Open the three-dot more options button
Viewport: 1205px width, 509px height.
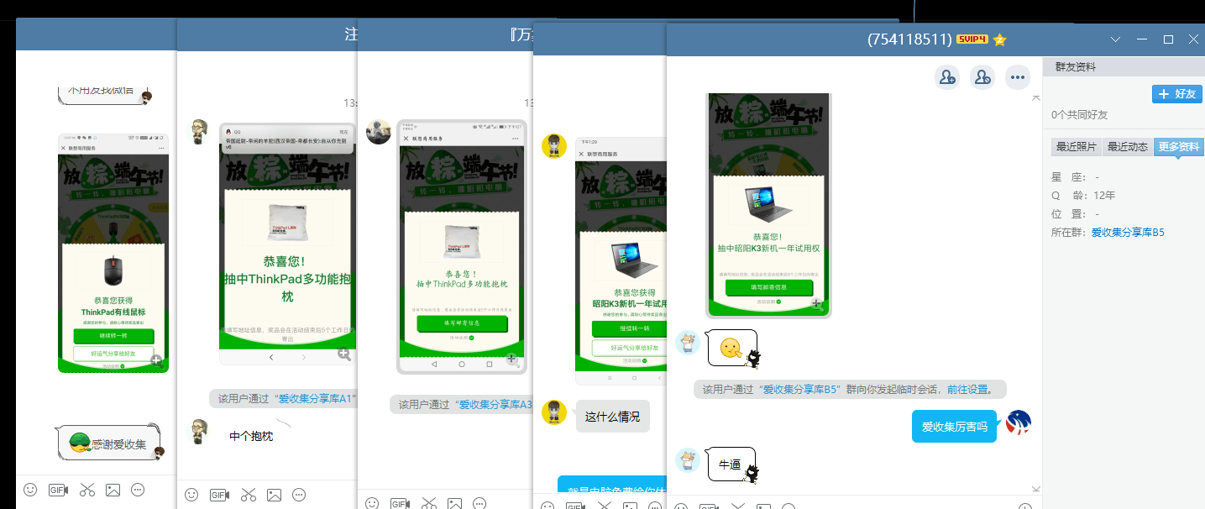(x=1018, y=77)
